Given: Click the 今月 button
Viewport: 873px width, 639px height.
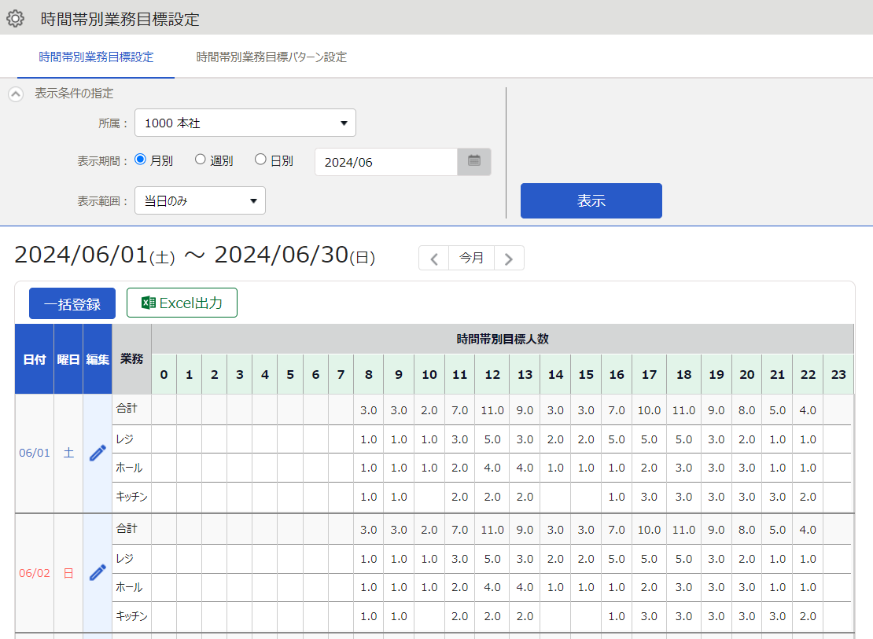Looking at the screenshot, I should tap(471, 259).
